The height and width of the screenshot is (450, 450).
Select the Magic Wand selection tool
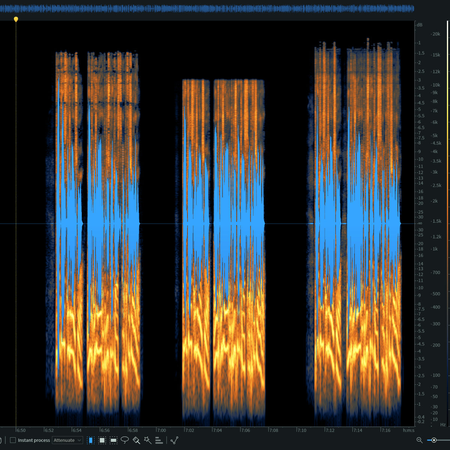click(x=148, y=440)
